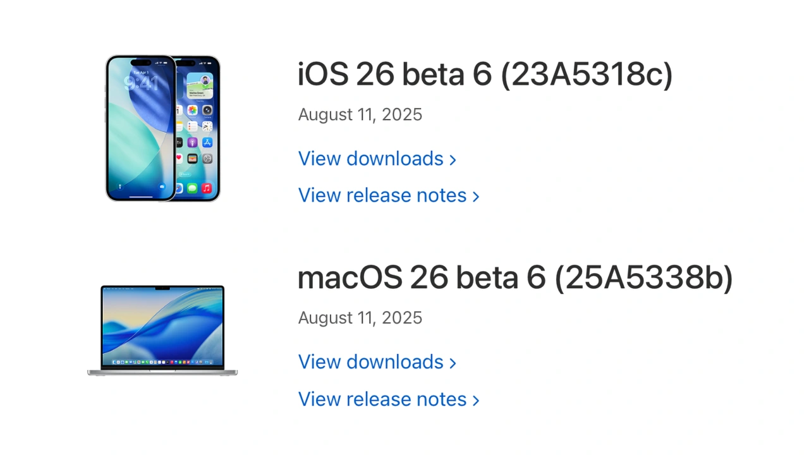Tap the Music app icon in the dock

tap(205, 188)
